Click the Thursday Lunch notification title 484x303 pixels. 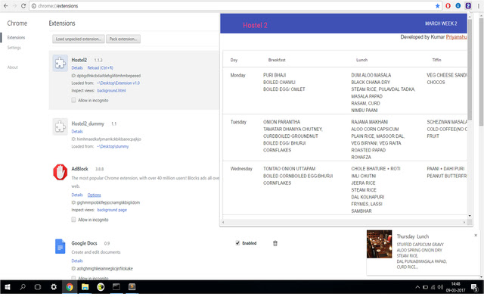coord(413,236)
